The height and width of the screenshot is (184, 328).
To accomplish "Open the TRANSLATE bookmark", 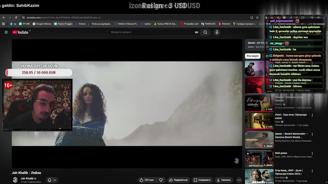I will coord(208,24).
